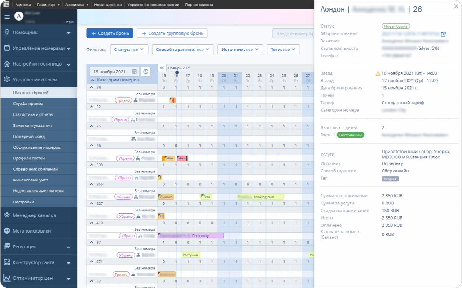Select the booking.com reservation bar

click(260, 197)
